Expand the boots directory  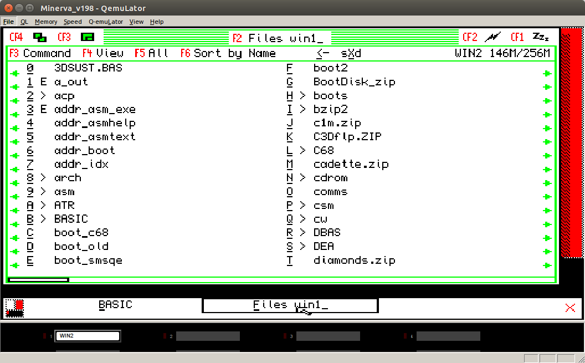(302, 95)
